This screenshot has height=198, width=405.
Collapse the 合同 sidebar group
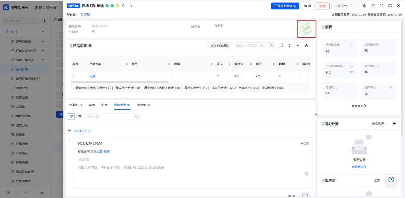(43, 31)
